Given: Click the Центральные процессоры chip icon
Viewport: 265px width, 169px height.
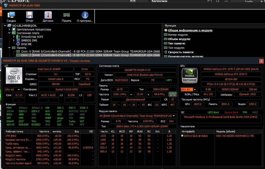Looking at the screenshot, I should [x=14, y=29].
